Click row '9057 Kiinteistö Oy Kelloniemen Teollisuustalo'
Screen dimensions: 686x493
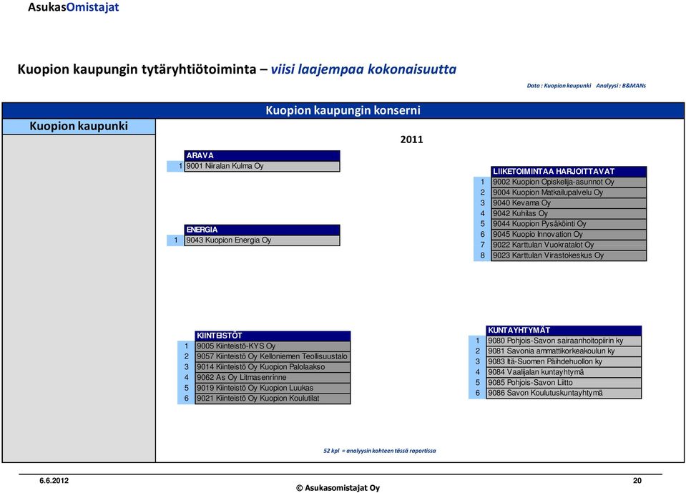(273, 356)
